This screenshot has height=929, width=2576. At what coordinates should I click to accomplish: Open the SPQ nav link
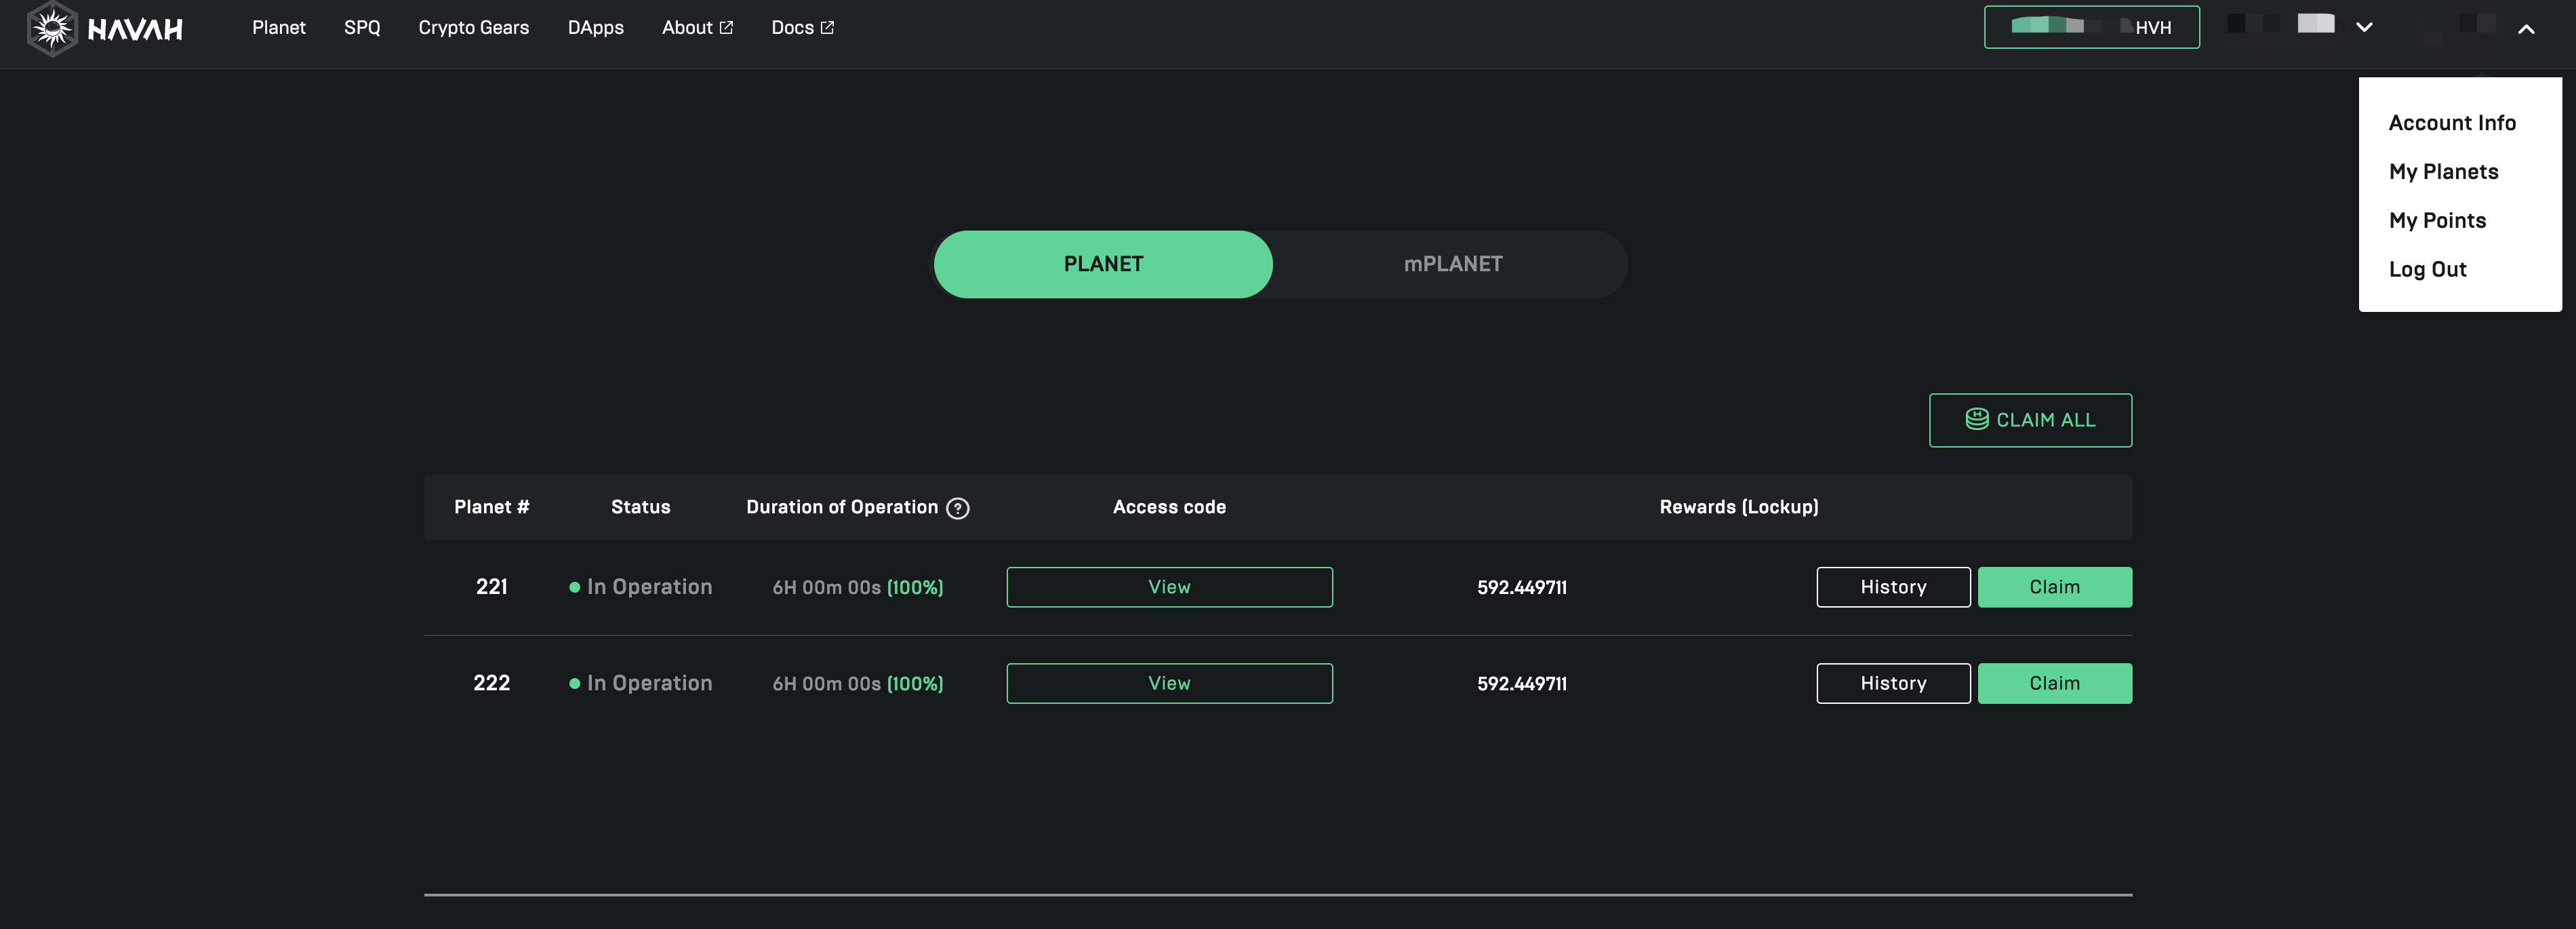pyautogui.click(x=362, y=28)
